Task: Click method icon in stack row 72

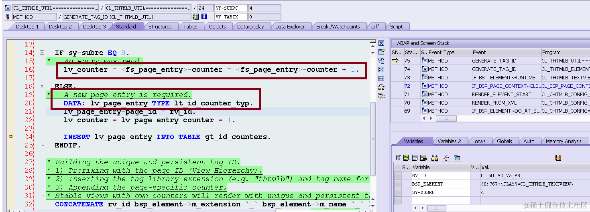Action: (424, 86)
